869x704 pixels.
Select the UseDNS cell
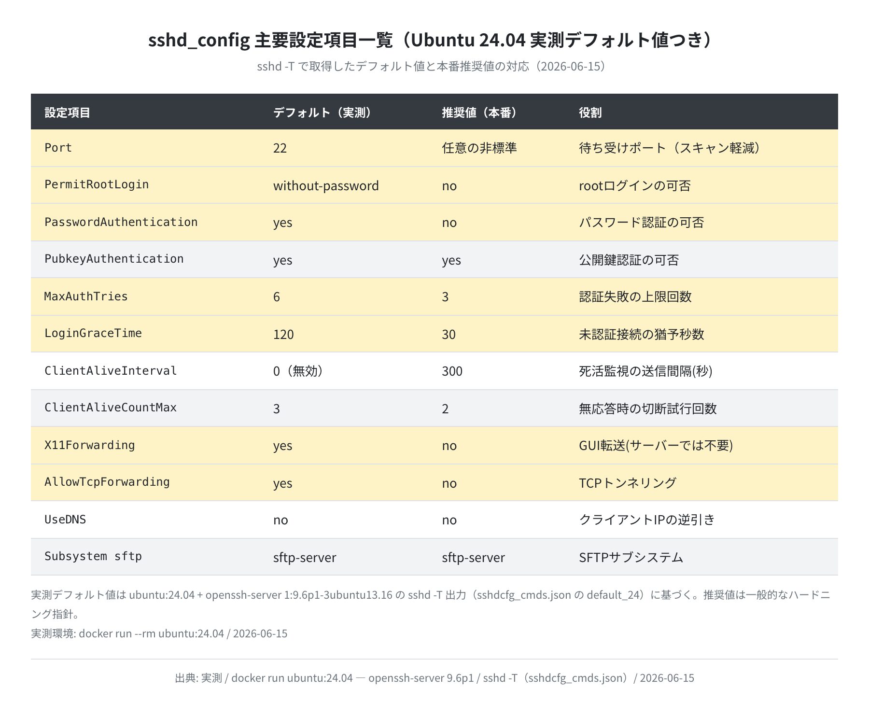click(x=65, y=520)
